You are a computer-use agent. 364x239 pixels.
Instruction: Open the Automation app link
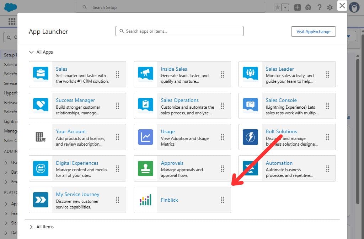[279, 163]
